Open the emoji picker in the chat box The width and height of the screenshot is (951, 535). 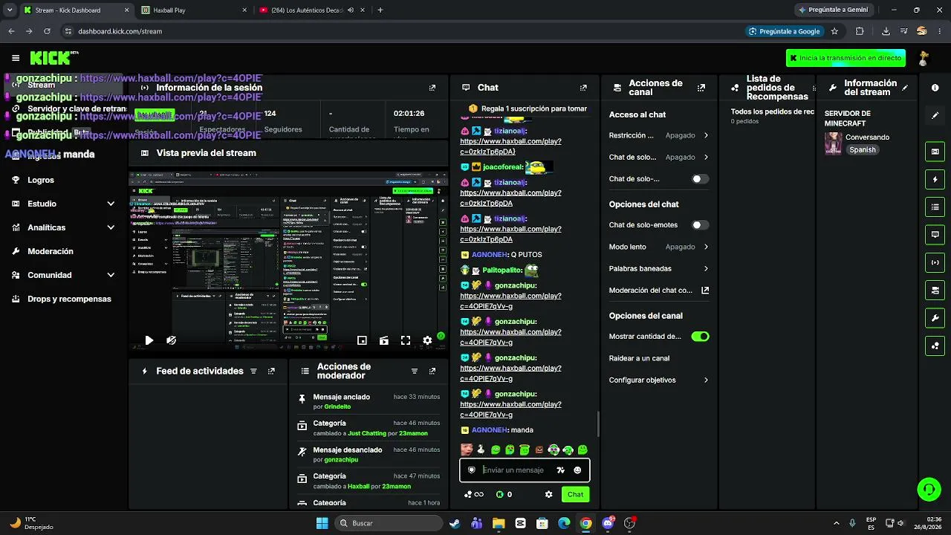coord(577,470)
